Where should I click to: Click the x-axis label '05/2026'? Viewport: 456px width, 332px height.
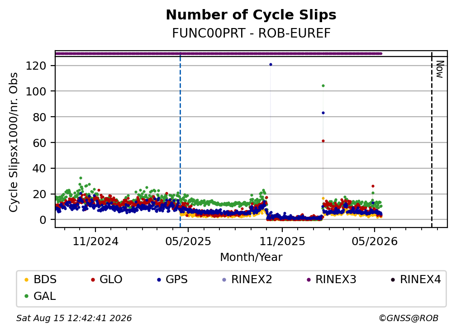click(375, 242)
